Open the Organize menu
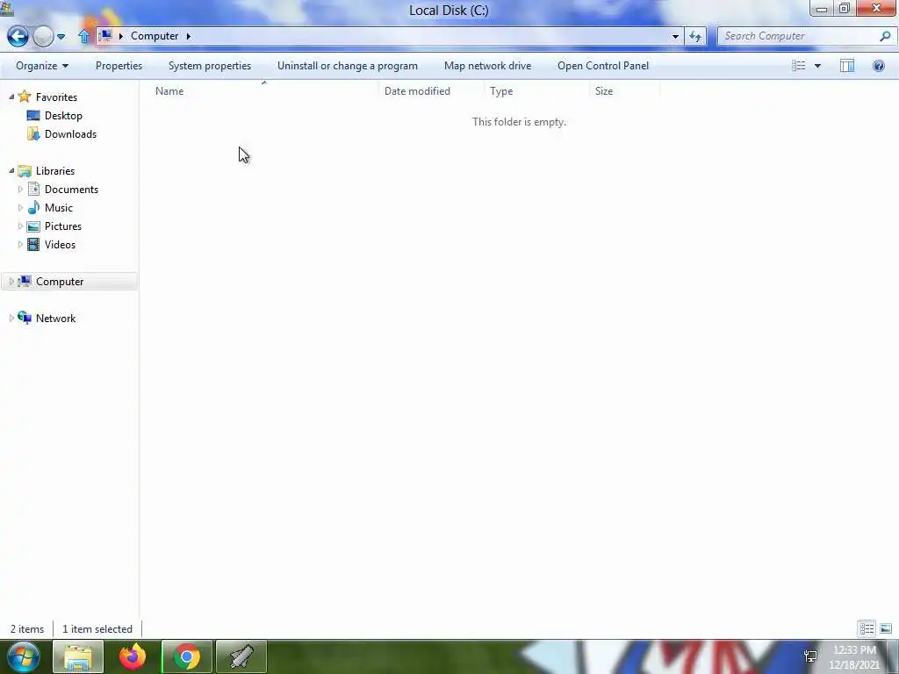Viewport: 899px width, 674px height. pyautogui.click(x=42, y=66)
